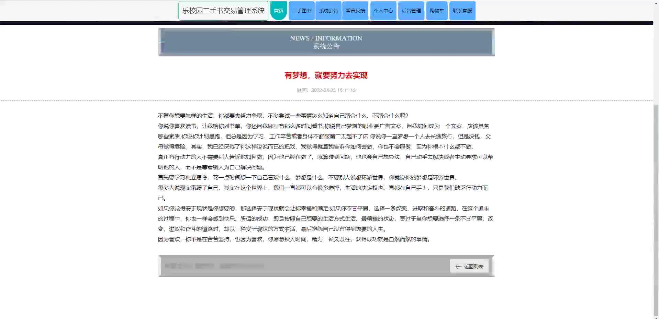Open 系统公告 in the navigation bar
Screen dimensions: 659x319
point(328,11)
